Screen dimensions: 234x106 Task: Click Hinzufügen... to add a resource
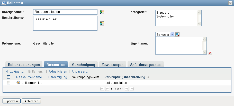(14, 71)
